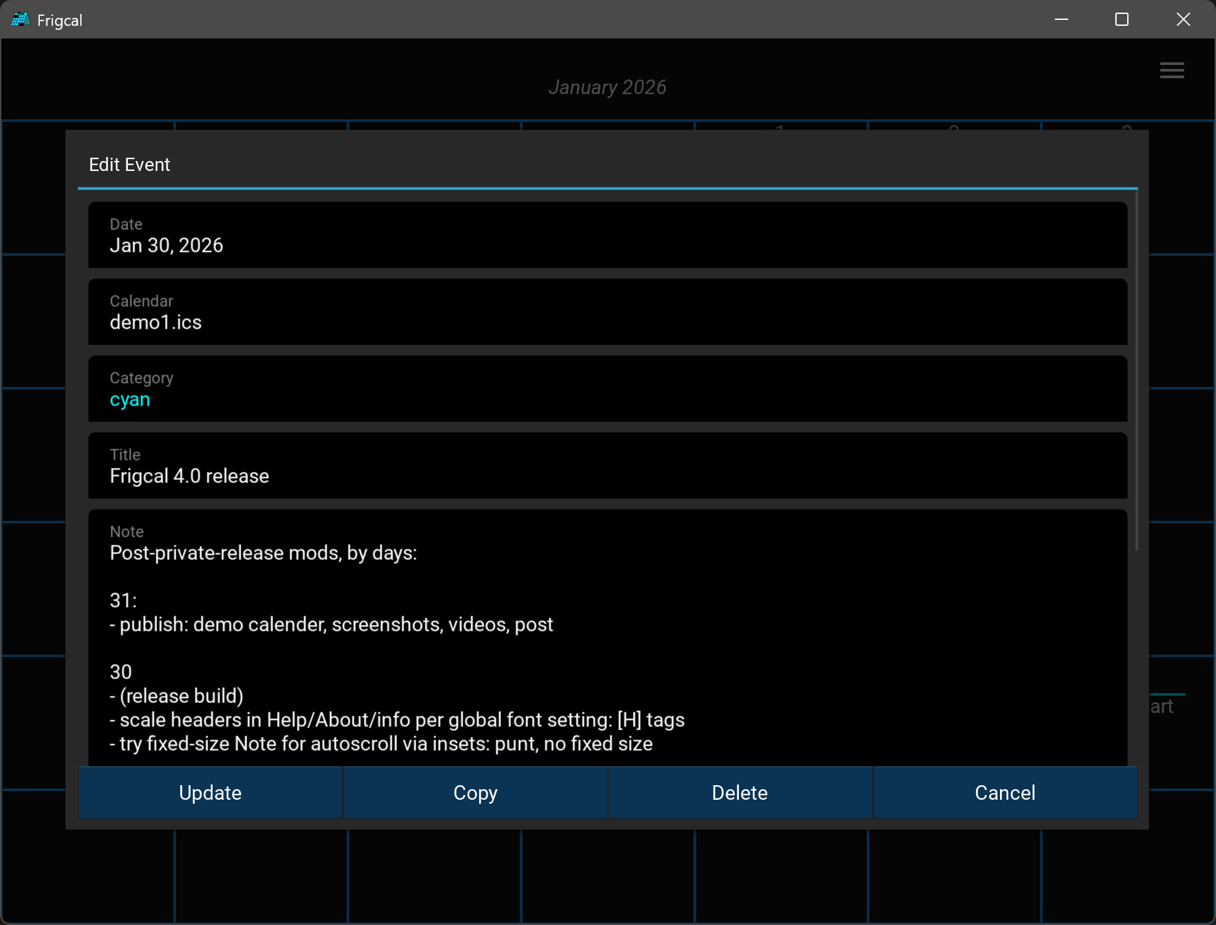Focus the Title field with Frigcal 4.0 release
The height and width of the screenshot is (925, 1216).
coord(607,476)
